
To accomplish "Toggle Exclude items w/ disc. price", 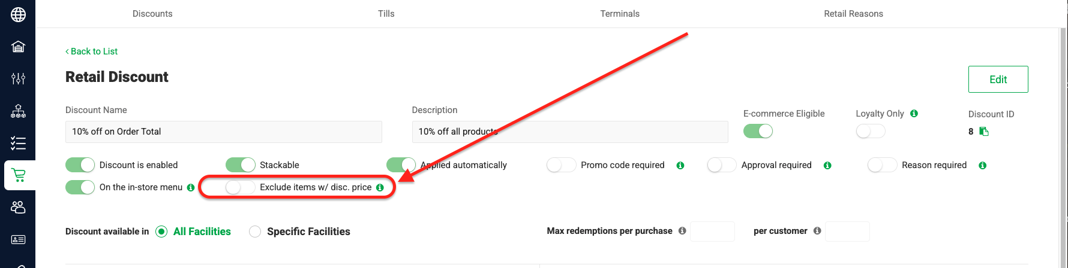I will click(240, 187).
